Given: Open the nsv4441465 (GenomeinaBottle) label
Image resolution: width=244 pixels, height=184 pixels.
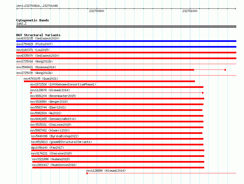Looking at the screenshot, I should point(53,119).
